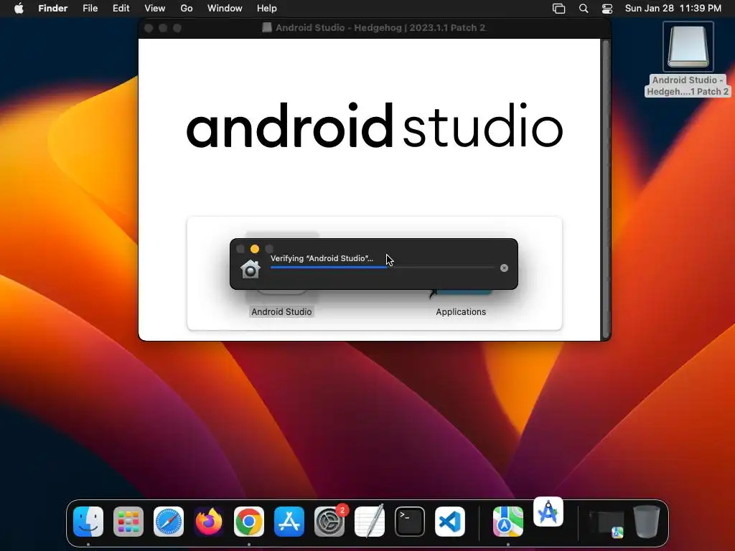Click the date and time in the menu bar
Image resolution: width=735 pixels, height=551 pixels.
pyautogui.click(x=673, y=9)
